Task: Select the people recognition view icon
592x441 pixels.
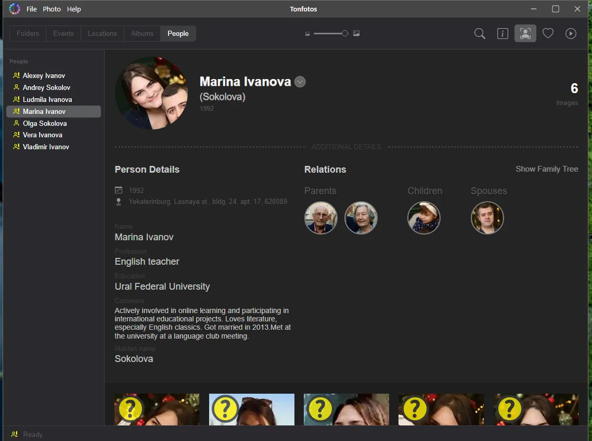Action: (525, 33)
